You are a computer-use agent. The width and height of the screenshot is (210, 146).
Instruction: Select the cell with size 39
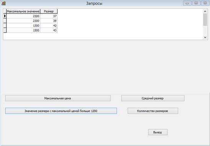click(x=49, y=21)
